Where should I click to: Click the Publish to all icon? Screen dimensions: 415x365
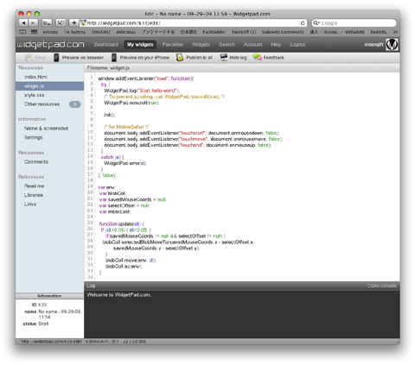click(180, 58)
